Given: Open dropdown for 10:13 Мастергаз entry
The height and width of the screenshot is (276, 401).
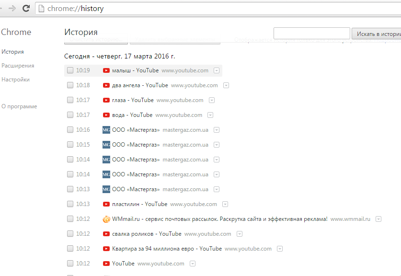Looking at the screenshot, I should [x=217, y=189].
